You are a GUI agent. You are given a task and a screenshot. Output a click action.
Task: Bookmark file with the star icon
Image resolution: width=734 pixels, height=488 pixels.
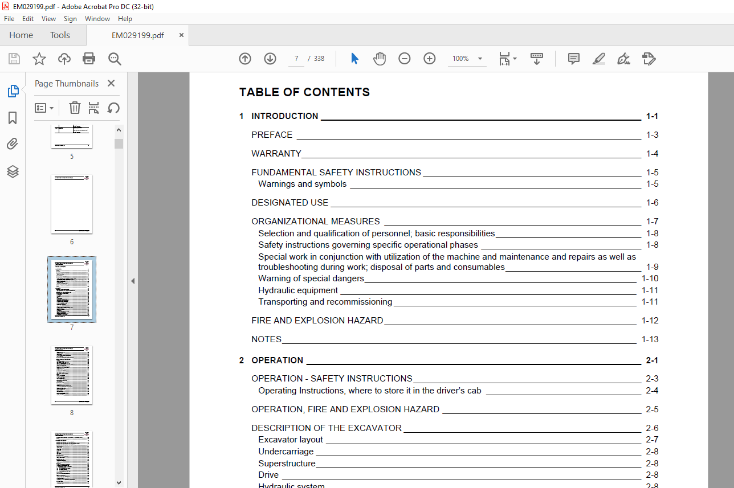pos(39,59)
